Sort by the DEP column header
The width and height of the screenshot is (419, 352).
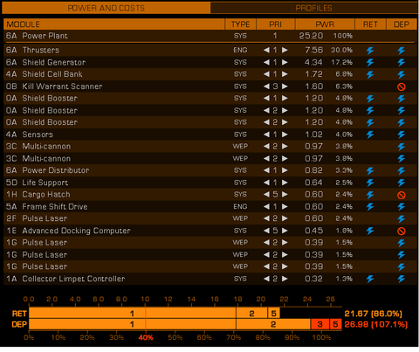point(402,24)
